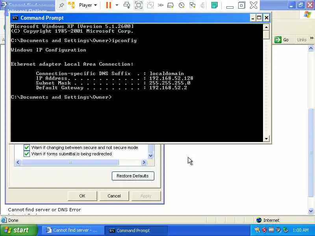Click 'Cannot find server or DNS Error' text
Screen dimensions: 315x236
pos(44,210)
